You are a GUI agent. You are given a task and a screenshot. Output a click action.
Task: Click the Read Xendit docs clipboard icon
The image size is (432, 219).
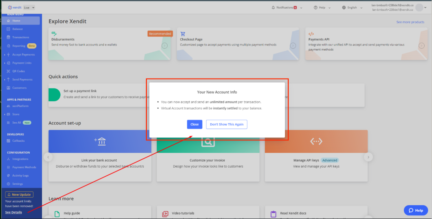[273, 214]
